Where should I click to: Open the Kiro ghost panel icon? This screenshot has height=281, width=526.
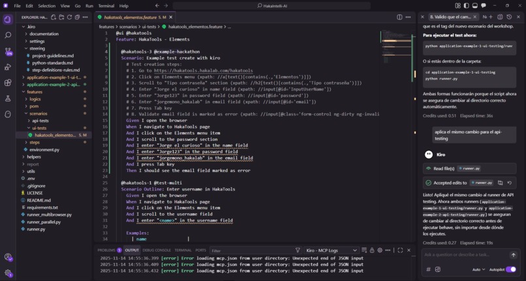pos(8,114)
